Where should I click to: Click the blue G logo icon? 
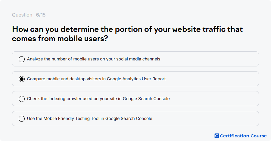217,136
